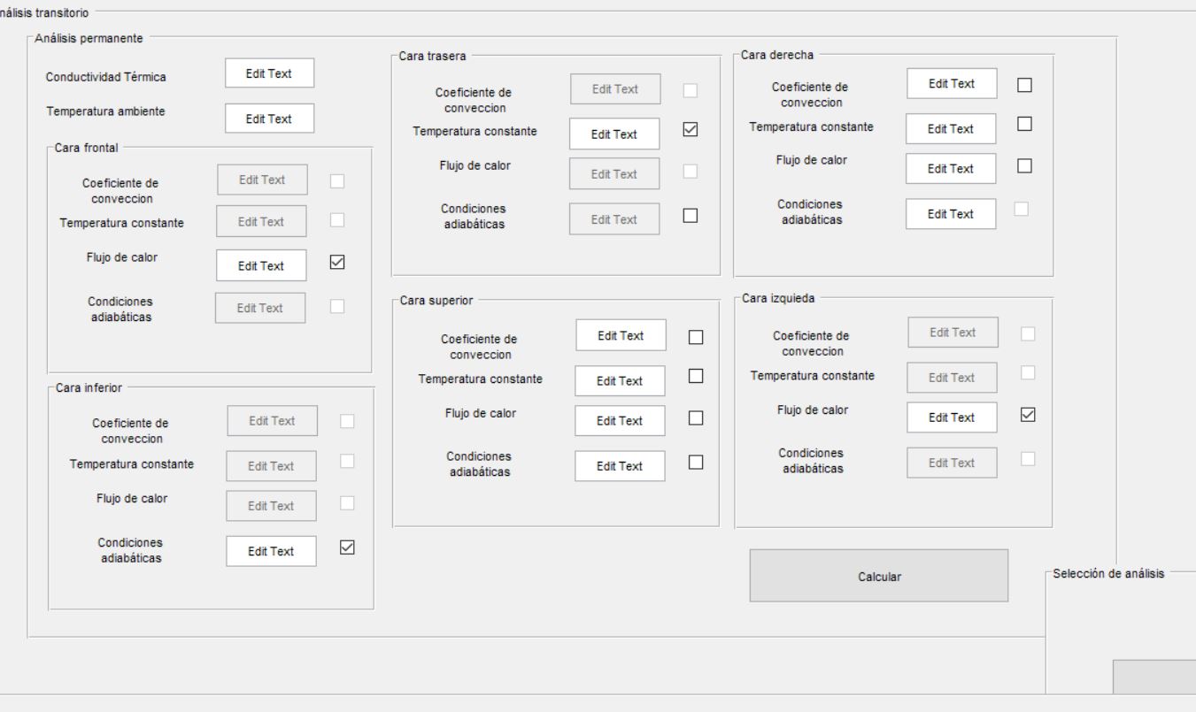Click Condiciones adiabáticas checkbox in Cara frontal
Image resolution: width=1196 pixels, height=712 pixels.
click(x=337, y=307)
